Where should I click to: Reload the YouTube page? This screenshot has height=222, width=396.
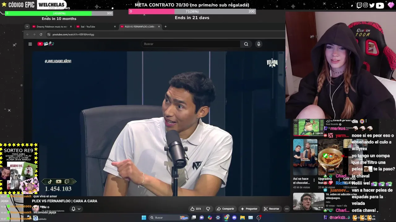click(x=41, y=34)
